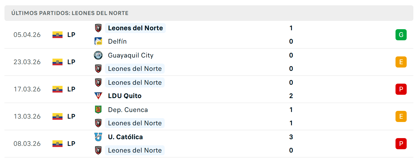The image size is (417, 162).
Task: Click the orange E badge for Dep. Cuenca match
Action: click(x=401, y=116)
